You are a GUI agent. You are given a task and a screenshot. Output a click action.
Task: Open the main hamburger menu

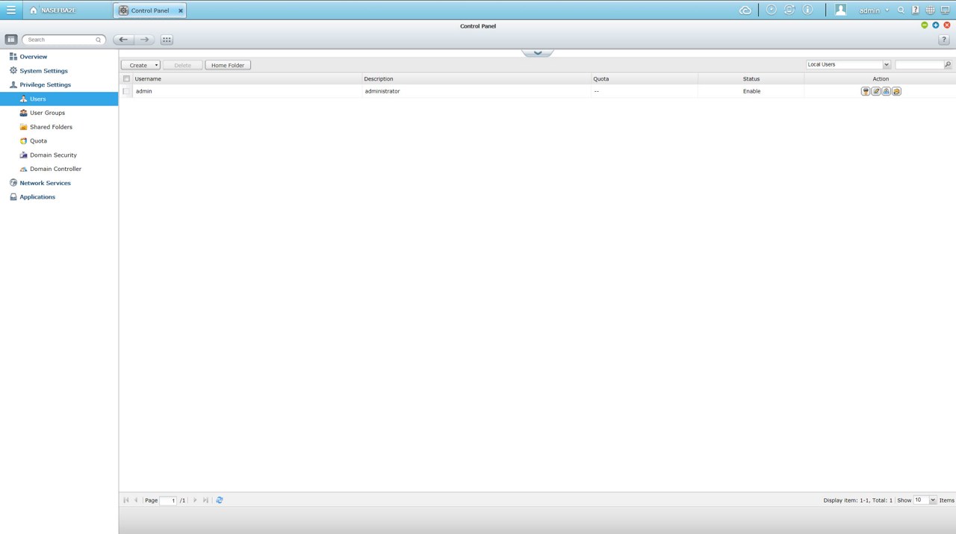[x=11, y=10]
